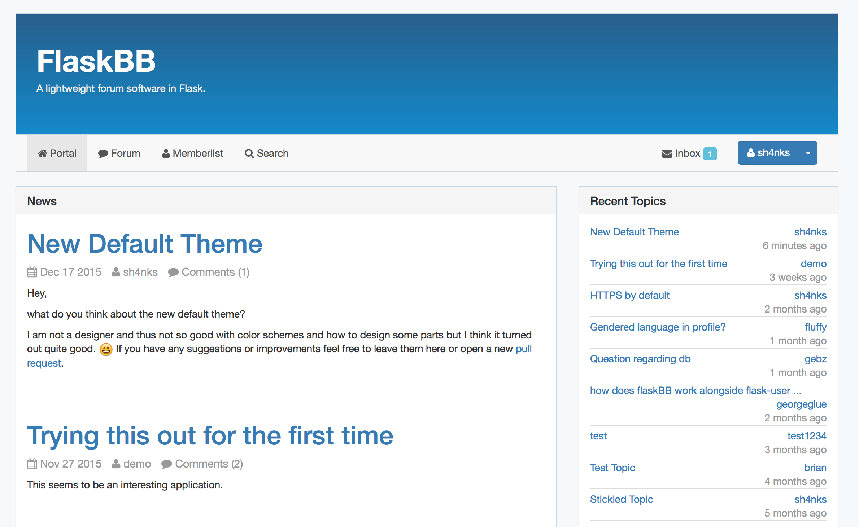The width and height of the screenshot is (859, 527).
Task: Click the Memberlist person icon
Action: (166, 153)
